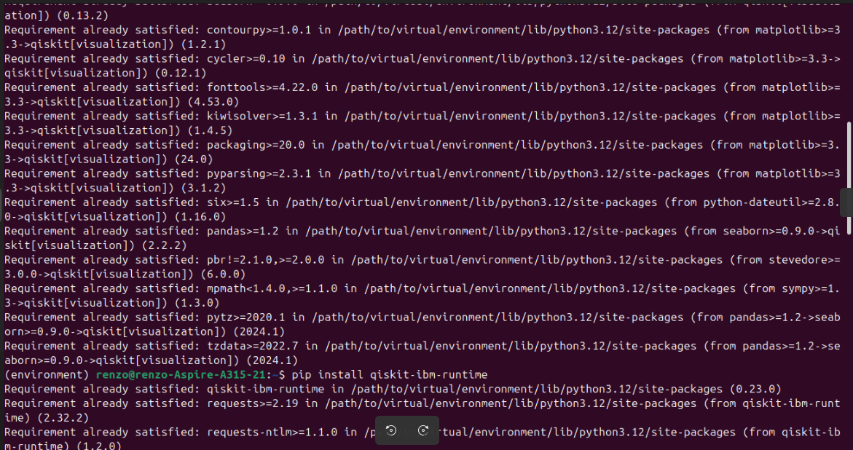The width and height of the screenshot is (853, 450).
Task: Click '(from stevedore>=' on pbr line
Action: coord(785,260)
